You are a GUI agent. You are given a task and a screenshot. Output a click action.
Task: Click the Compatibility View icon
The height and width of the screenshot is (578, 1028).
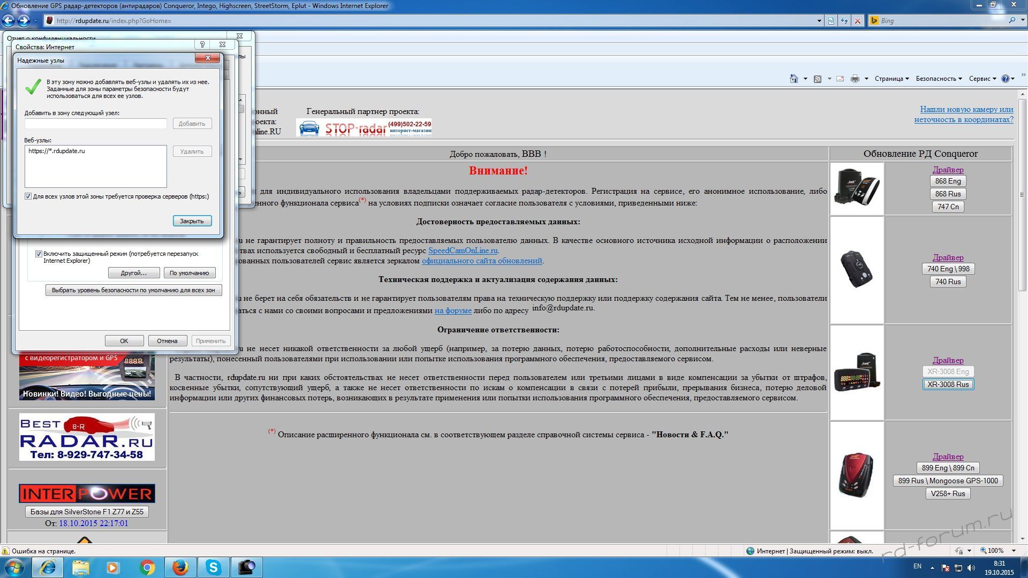[831, 21]
